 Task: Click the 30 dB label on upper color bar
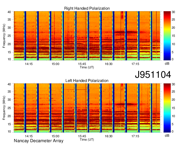point(173,12)
